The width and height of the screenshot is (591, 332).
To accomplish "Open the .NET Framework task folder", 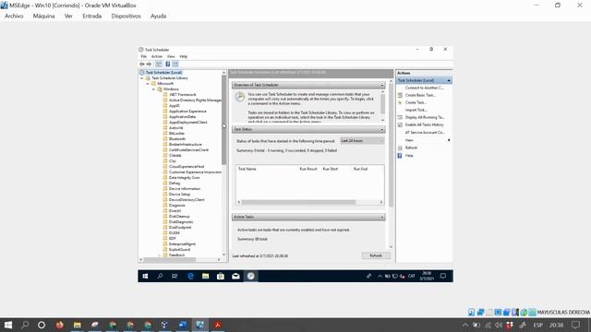I will click(183, 94).
